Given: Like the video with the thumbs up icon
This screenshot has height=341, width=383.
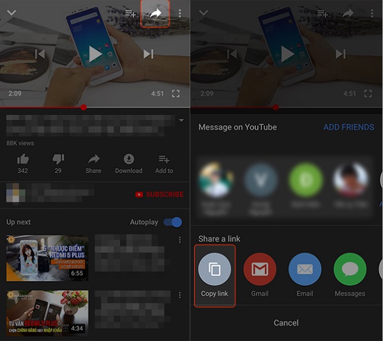Looking at the screenshot, I should (x=23, y=159).
